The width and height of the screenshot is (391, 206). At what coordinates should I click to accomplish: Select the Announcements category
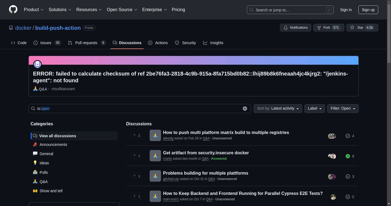pyautogui.click(x=74, y=145)
